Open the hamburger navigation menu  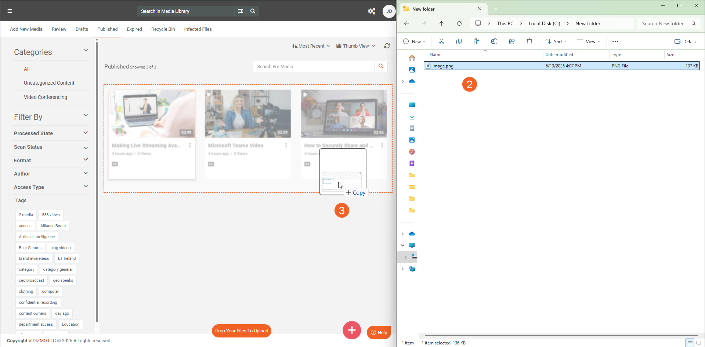(x=10, y=11)
